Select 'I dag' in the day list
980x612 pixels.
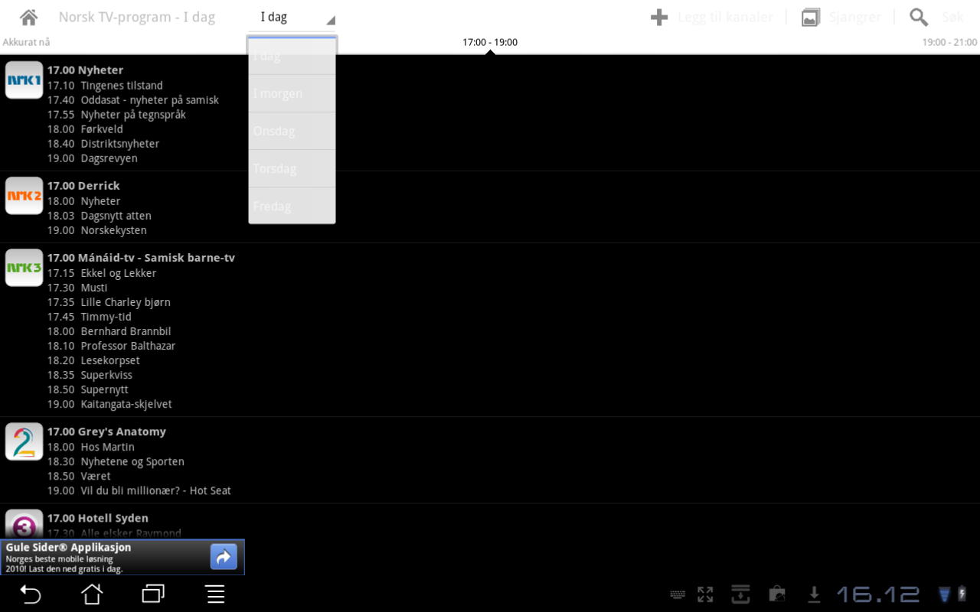tap(292, 56)
